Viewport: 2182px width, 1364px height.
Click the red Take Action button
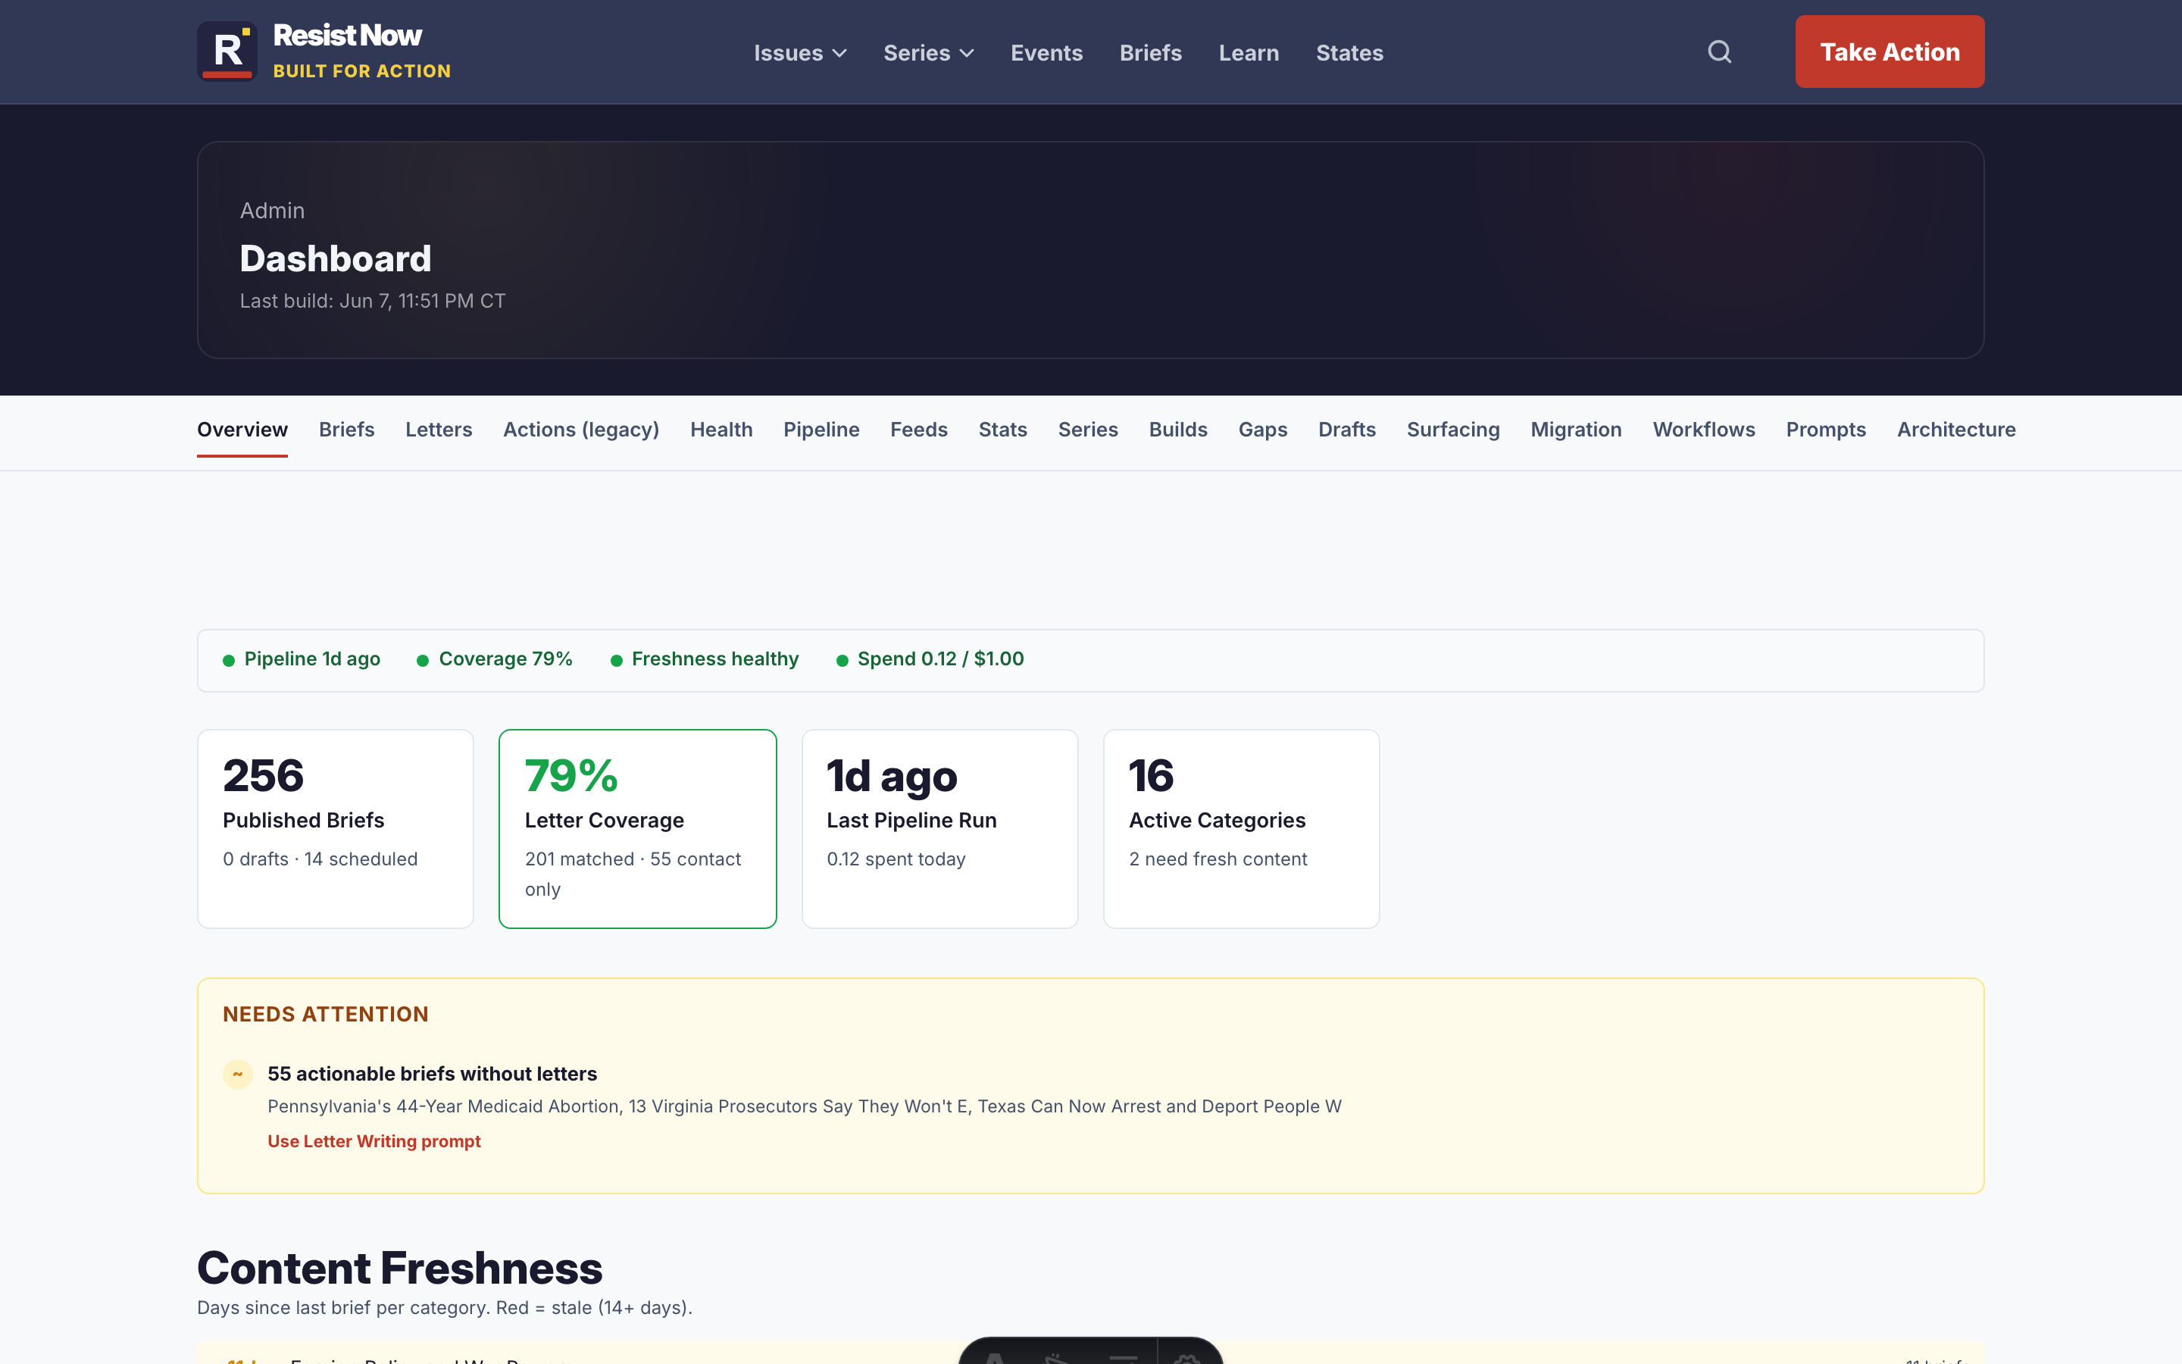tap(1889, 52)
